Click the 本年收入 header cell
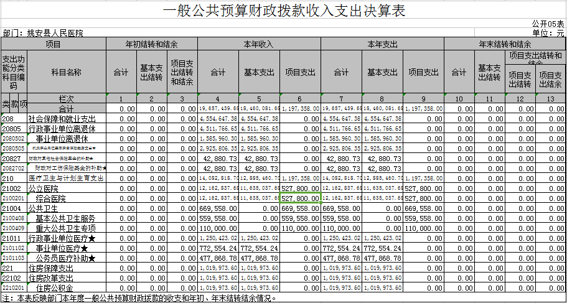The height and width of the screenshot is (303, 567). pos(258,44)
